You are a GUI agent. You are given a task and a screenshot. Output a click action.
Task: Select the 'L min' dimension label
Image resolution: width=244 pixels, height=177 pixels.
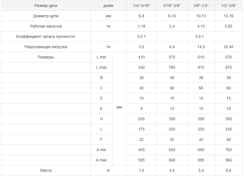pos(101,57)
